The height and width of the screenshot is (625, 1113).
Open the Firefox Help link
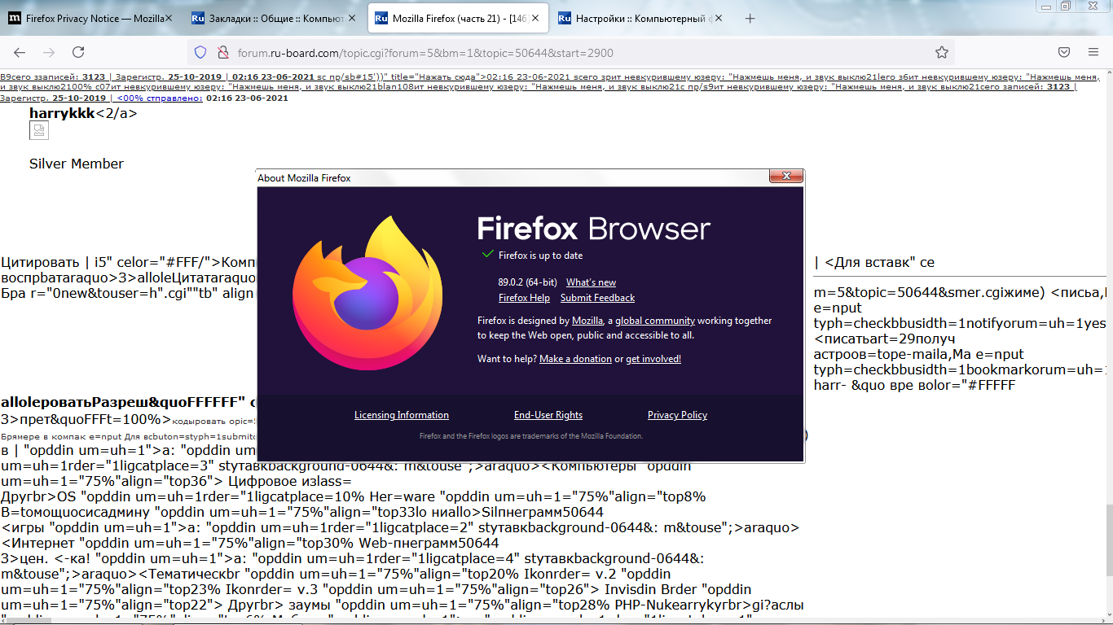pos(524,298)
